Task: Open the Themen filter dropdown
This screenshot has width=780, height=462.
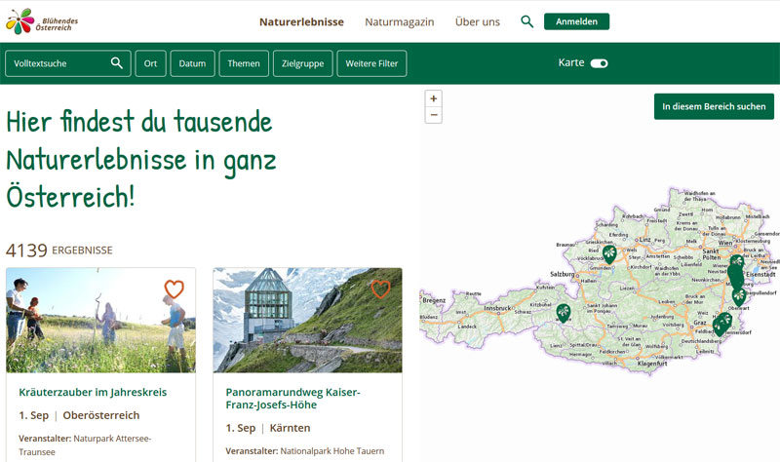Action: 244,63
